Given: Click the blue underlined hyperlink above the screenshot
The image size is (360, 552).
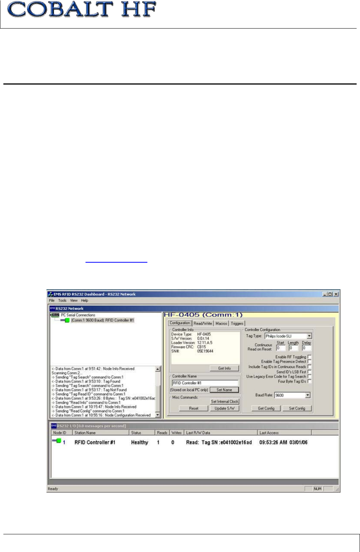Looking at the screenshot, I should [116, 260].
